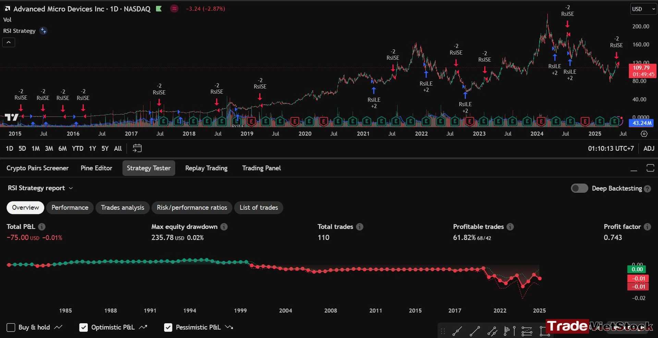This screenshot has width=658, height=338.
Task: Click the TradingView logo on chart
Action: click(11, 117)
